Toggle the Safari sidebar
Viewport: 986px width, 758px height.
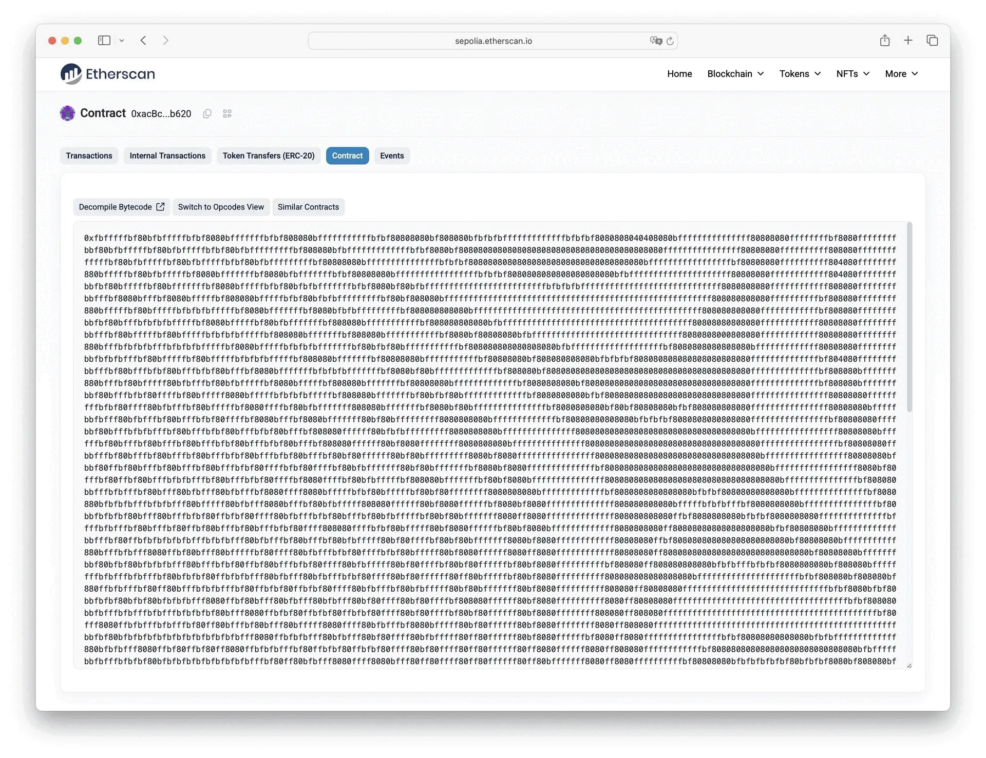[x=104, y=41]
